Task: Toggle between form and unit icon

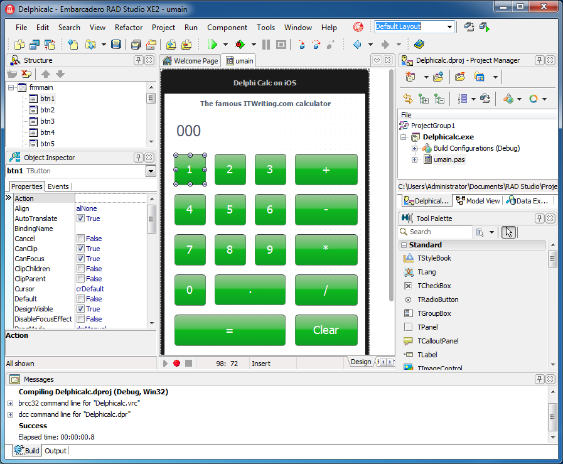Action: pyautogui.click(x=50, y=45)
